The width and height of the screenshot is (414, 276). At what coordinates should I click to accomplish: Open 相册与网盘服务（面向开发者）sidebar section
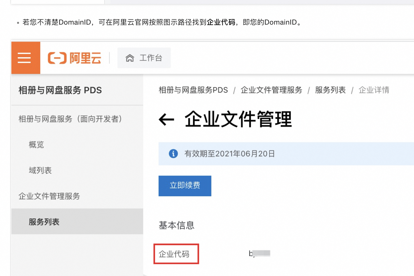tap(70, 119)
